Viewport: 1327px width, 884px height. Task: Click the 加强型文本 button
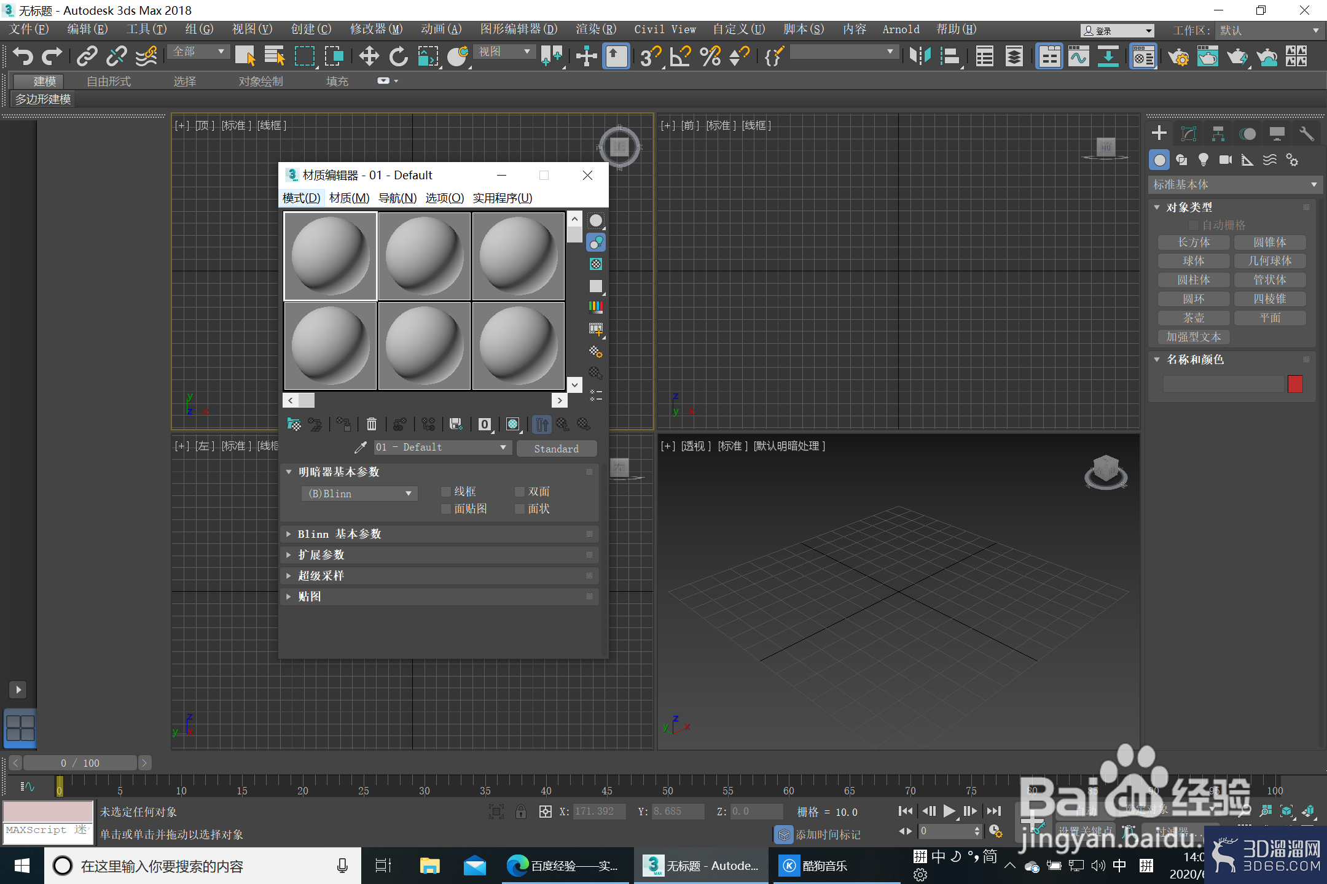[x=1193, y=337]
